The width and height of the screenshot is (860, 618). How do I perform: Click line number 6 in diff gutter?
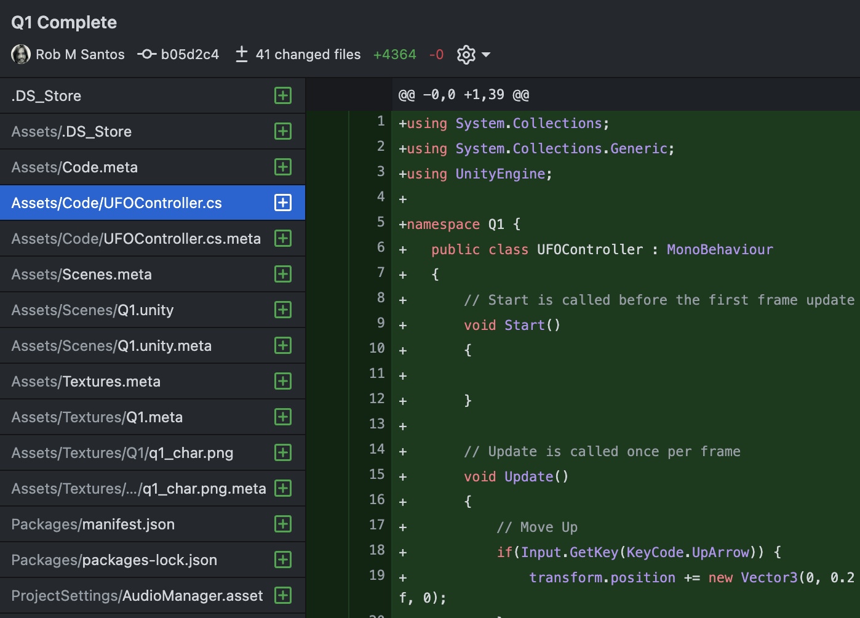coord(381,247)
